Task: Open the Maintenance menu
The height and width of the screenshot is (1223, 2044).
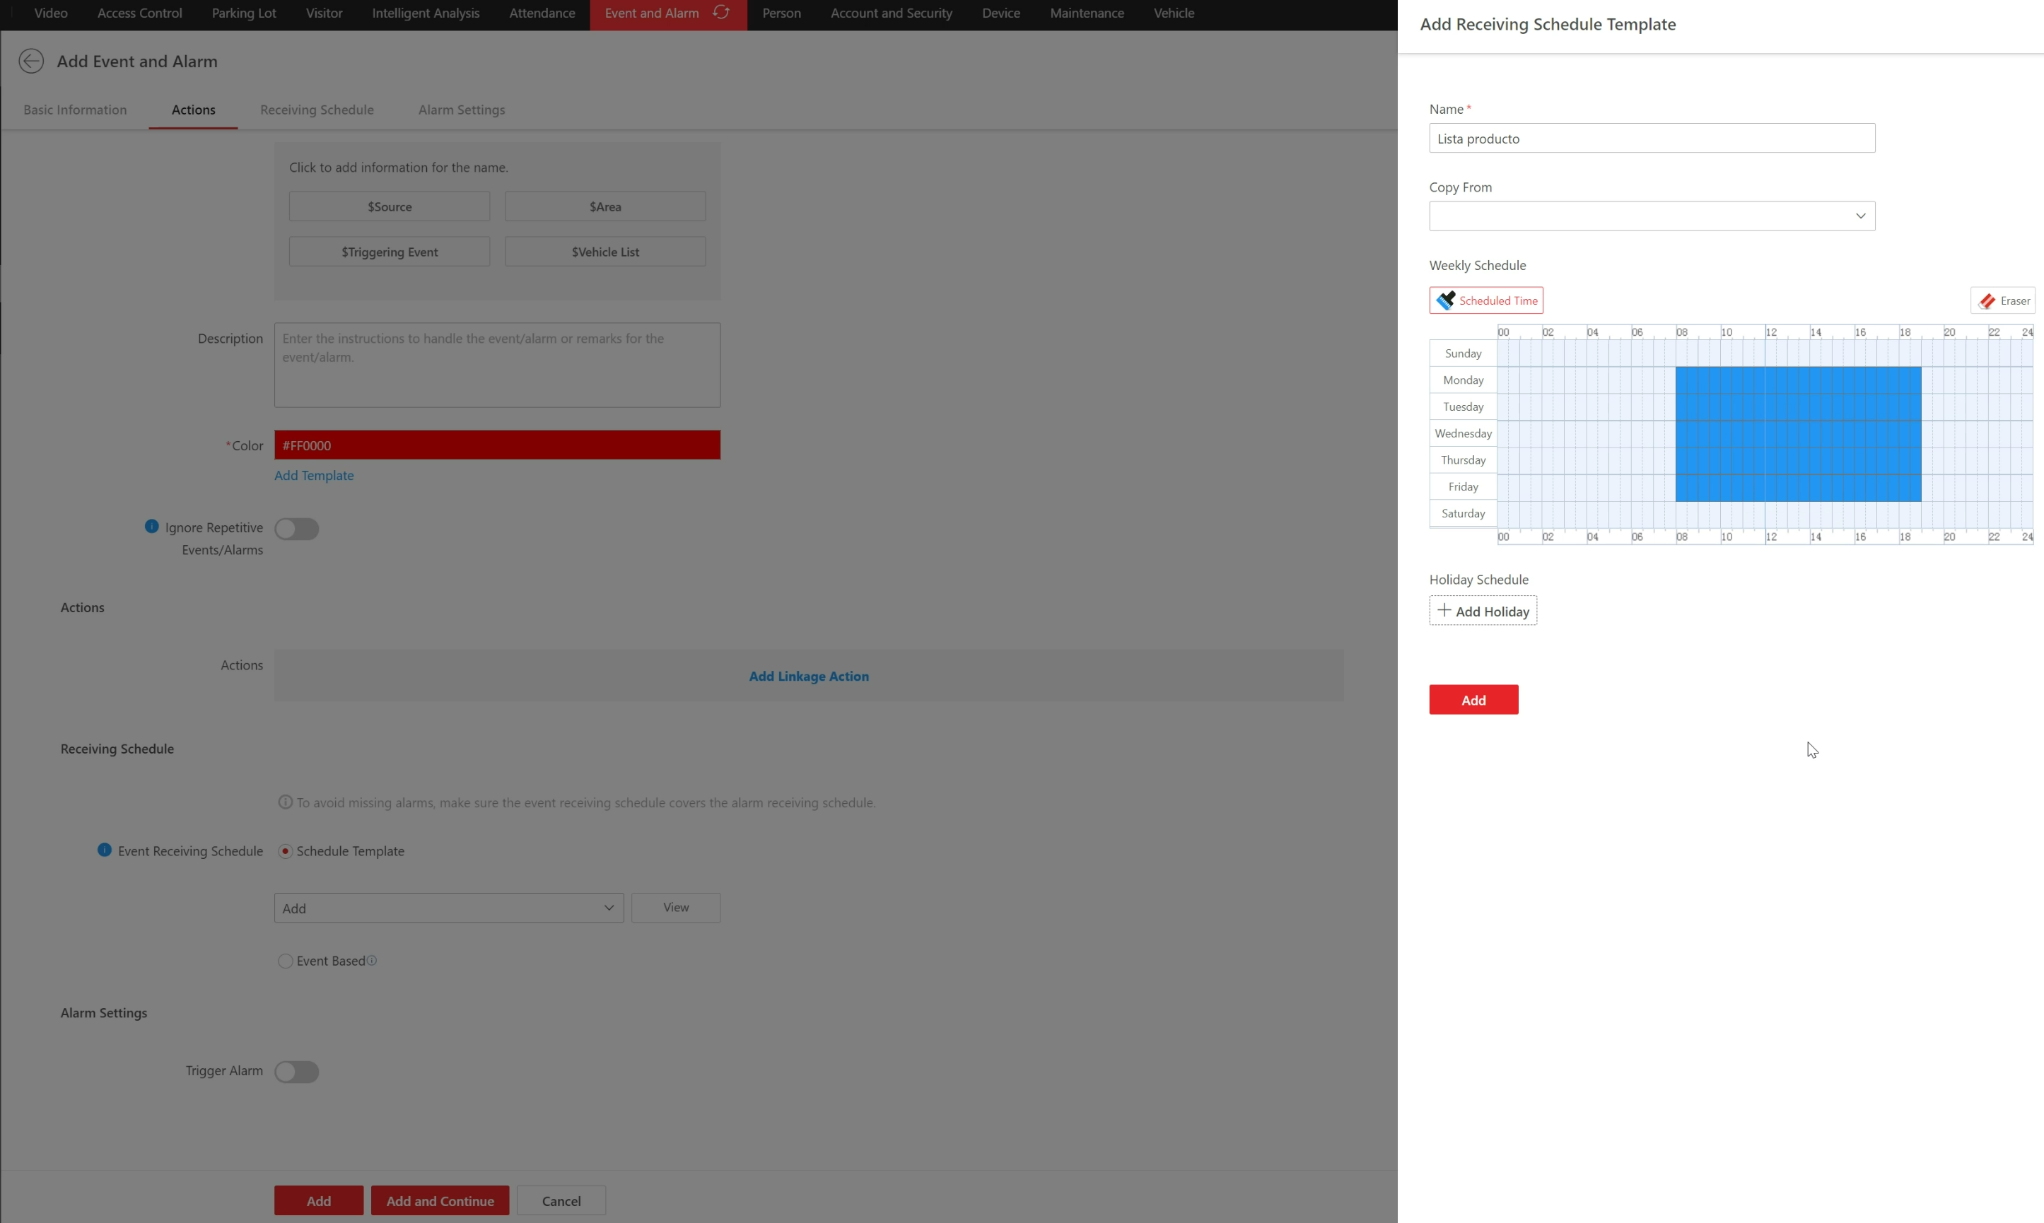Action: click(1086, 12)
